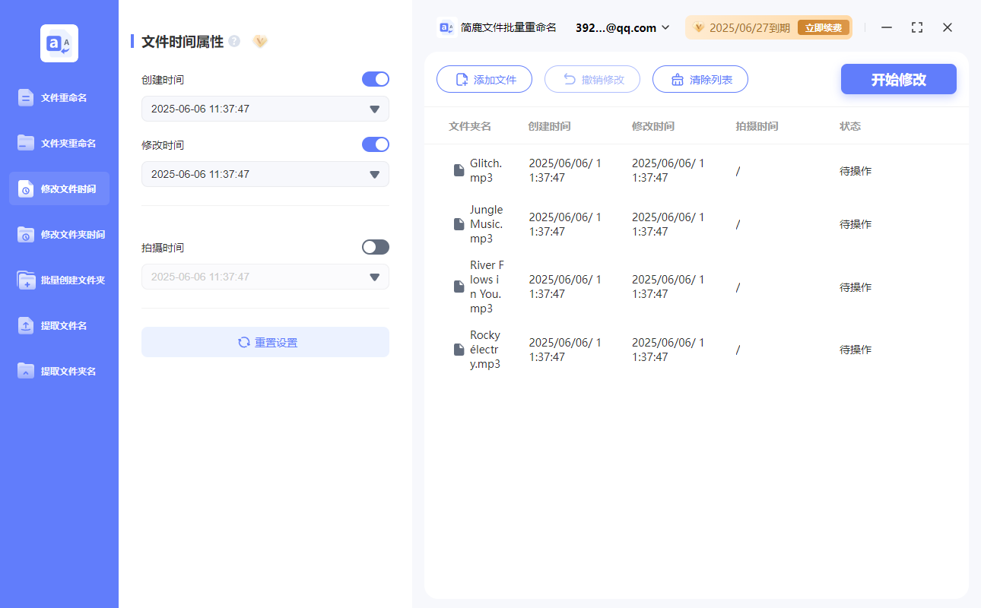981x608 pixels.
Task: Add files using the 添加文件 button
Action: point(484,79)
